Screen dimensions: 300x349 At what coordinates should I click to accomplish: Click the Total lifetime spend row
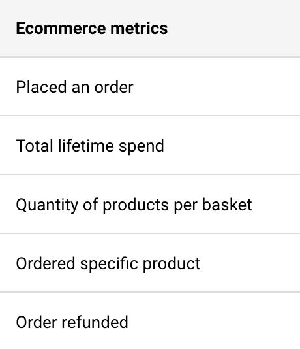point(150,145)
